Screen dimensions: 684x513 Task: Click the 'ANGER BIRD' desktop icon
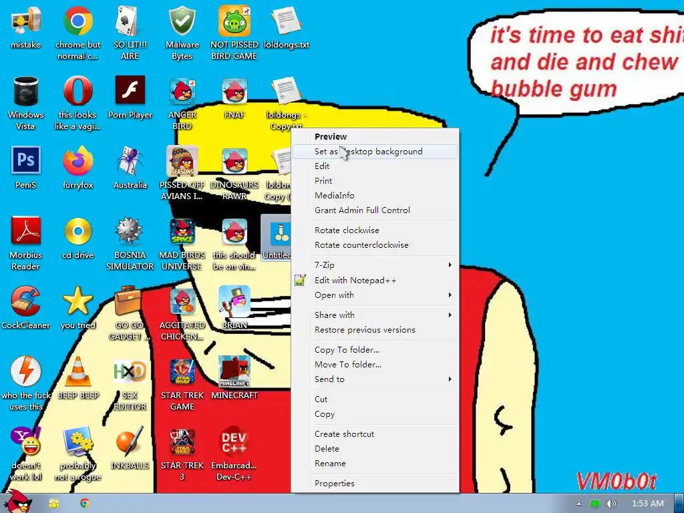coord(182,103)
